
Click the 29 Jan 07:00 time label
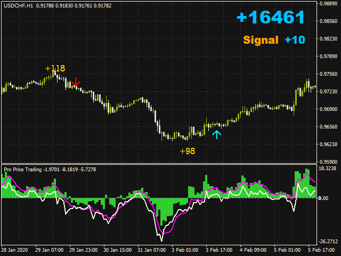click(50, 250)
